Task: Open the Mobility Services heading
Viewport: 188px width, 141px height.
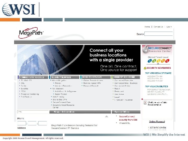Action: (96, 77)
